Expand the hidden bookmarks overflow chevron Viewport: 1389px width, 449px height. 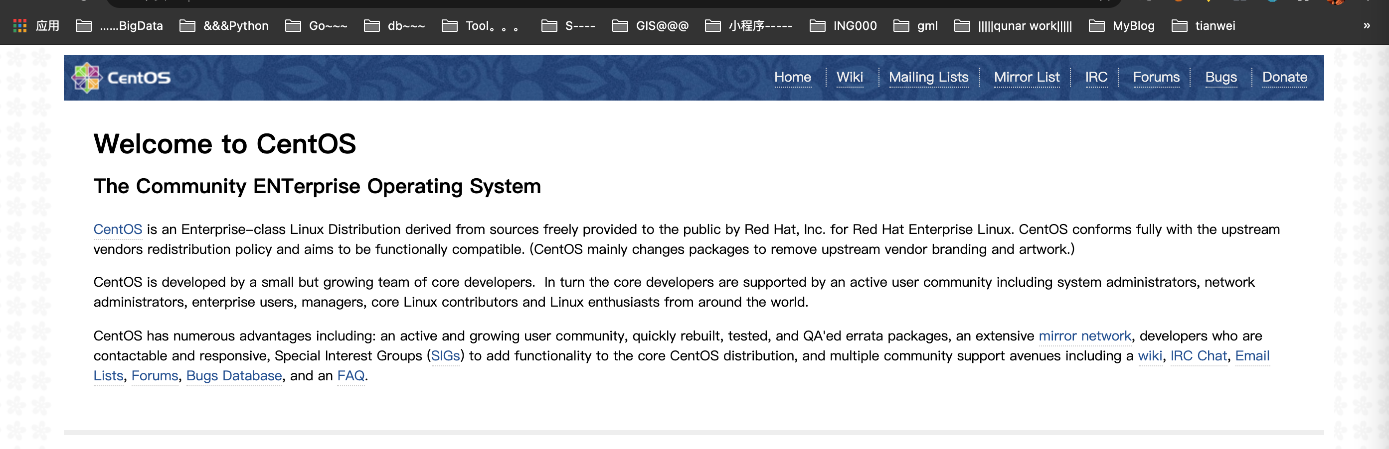coord(1367,25)
